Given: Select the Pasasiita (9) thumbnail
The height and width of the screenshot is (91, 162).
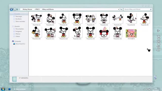Looking at the screenshot, I should (x=145, y=18).
